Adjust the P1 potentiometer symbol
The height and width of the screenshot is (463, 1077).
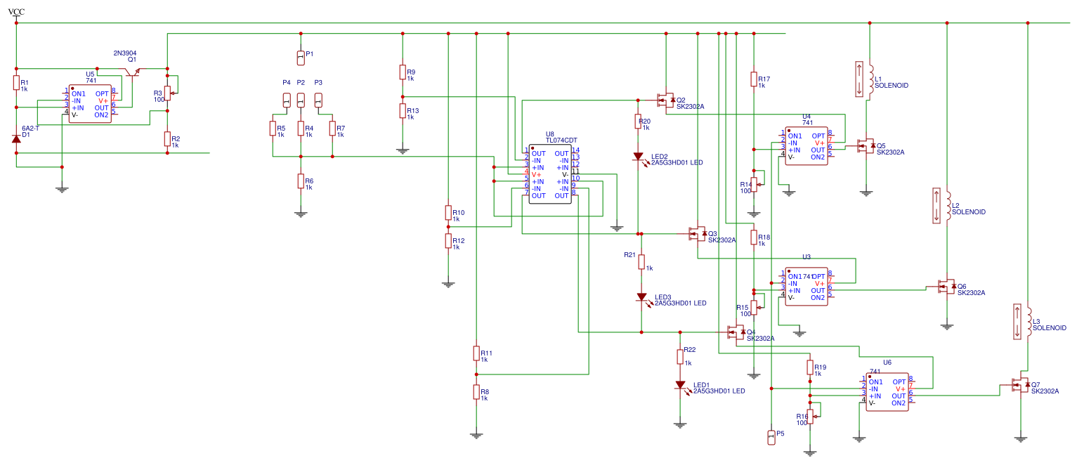(x=301, y=56)
